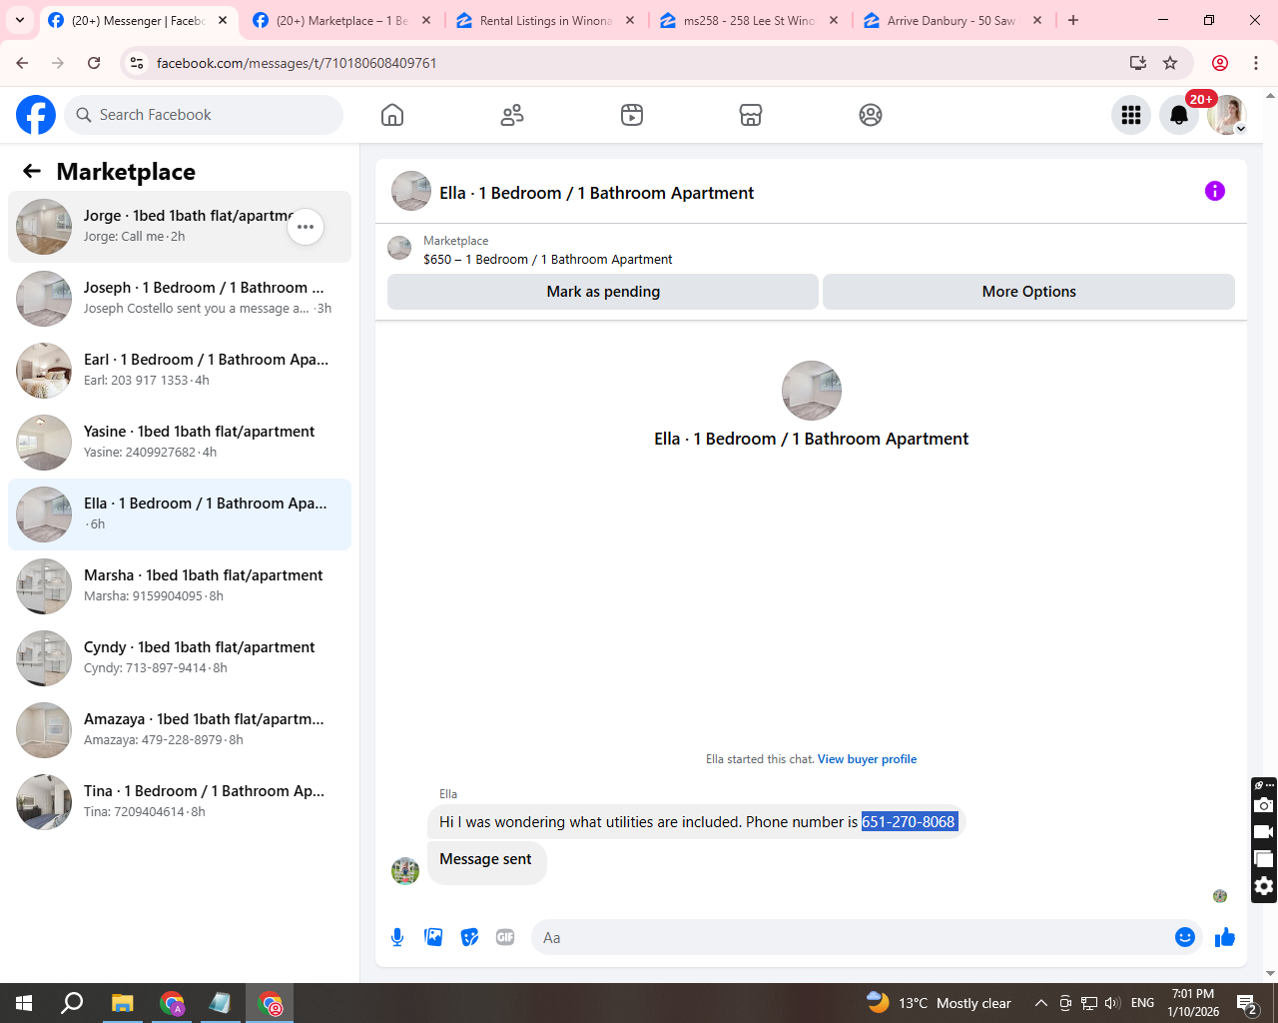Click Tina's listing thumbnail avatar
This screenshot has height=1023, width=1278.
pos(44,802)
